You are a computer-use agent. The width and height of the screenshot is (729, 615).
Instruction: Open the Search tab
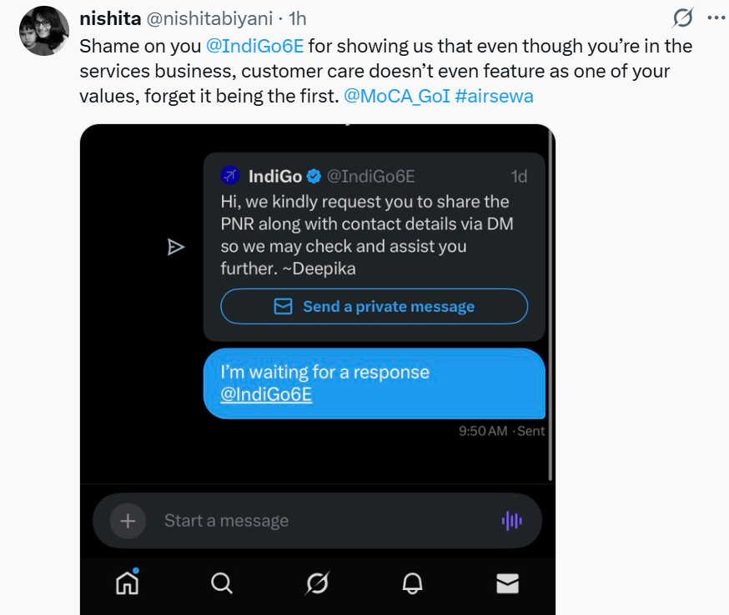pyautogui.click(x=222, y=583)
